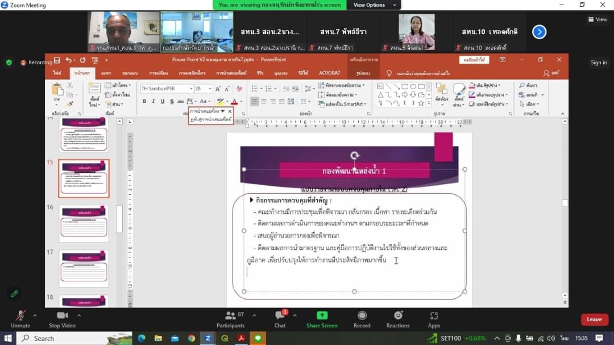Expand the shapes gallery more button

[429, 103]
